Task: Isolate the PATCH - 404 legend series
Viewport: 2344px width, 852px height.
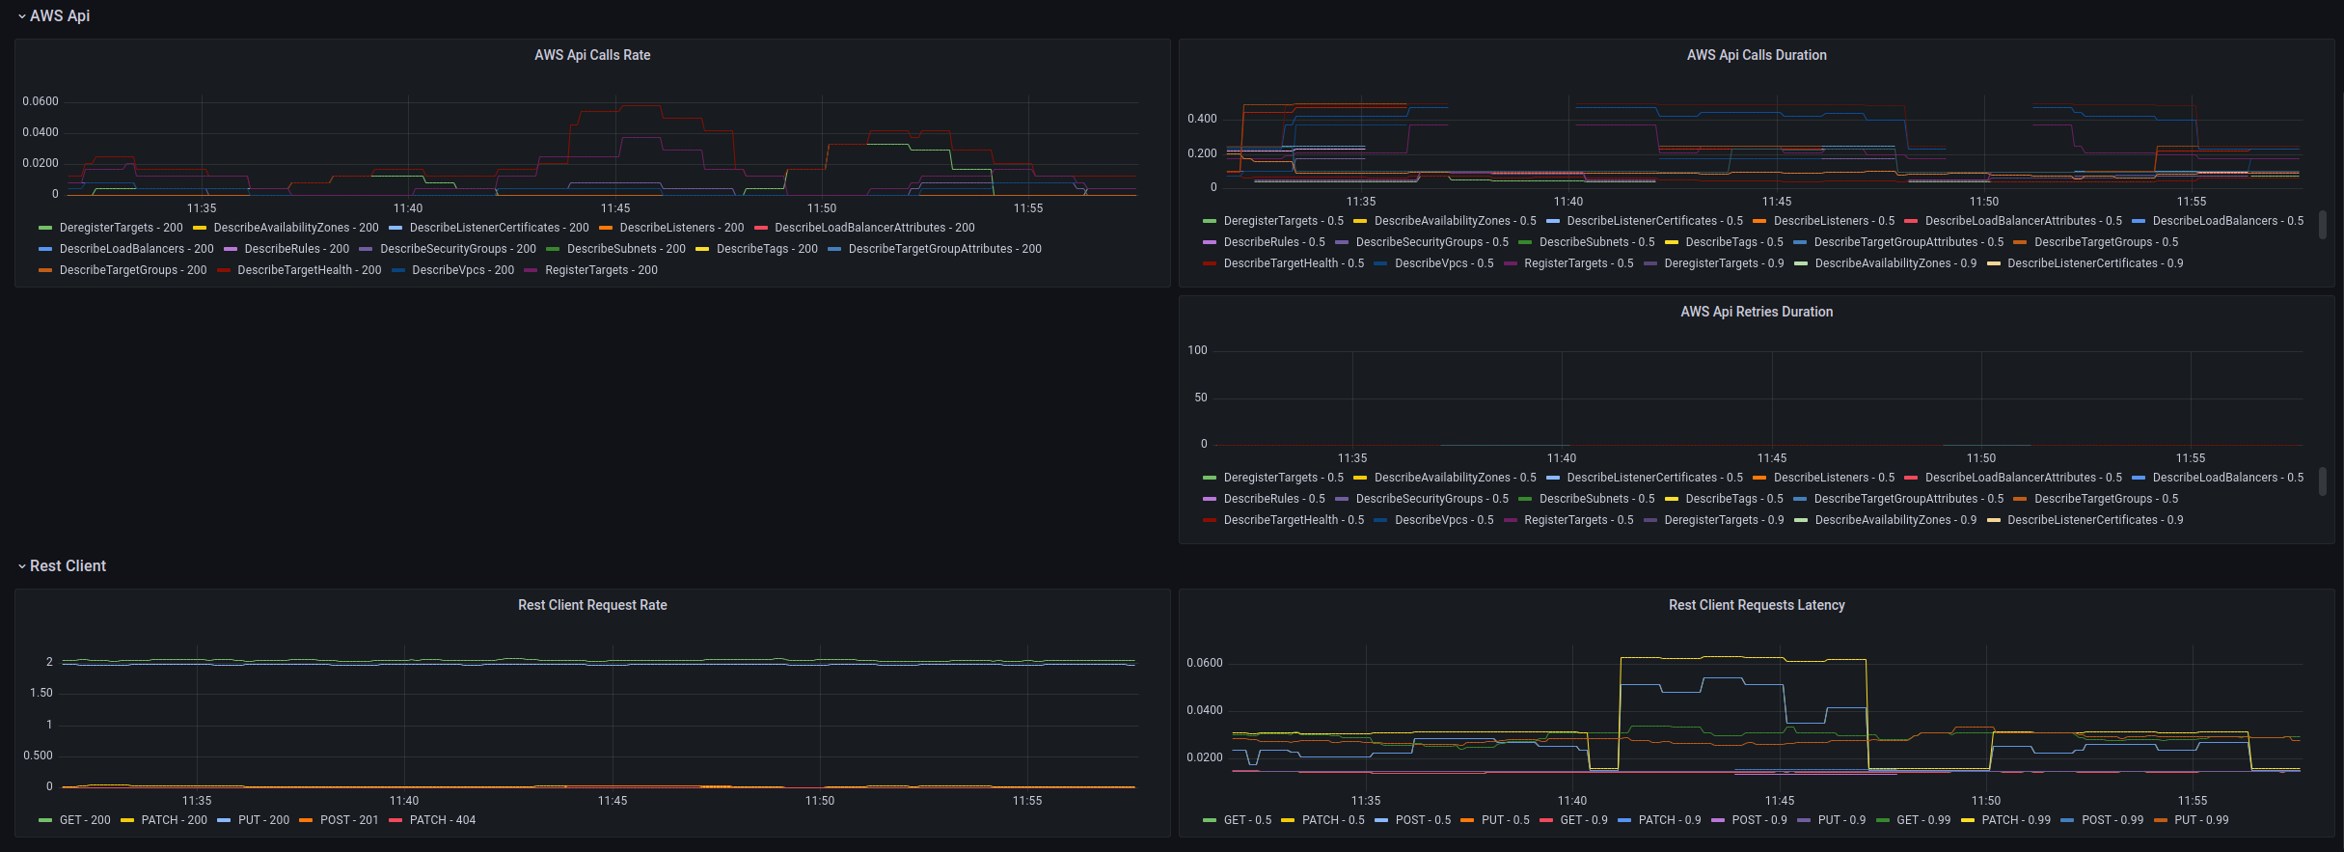Action: point(442,820)
